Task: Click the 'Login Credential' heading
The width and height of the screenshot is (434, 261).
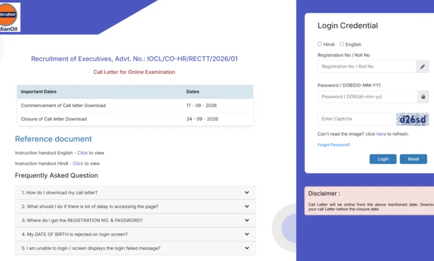Action: (348, 26)
